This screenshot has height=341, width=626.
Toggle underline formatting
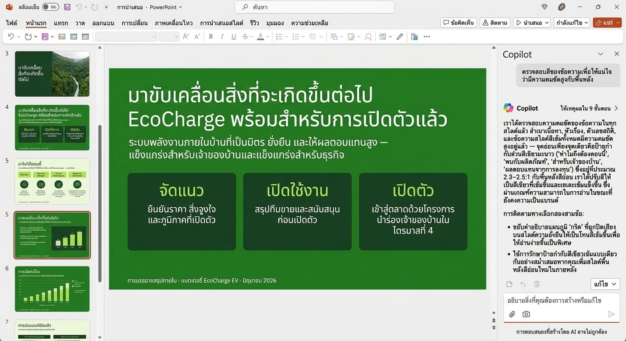(x=234, y=36)
